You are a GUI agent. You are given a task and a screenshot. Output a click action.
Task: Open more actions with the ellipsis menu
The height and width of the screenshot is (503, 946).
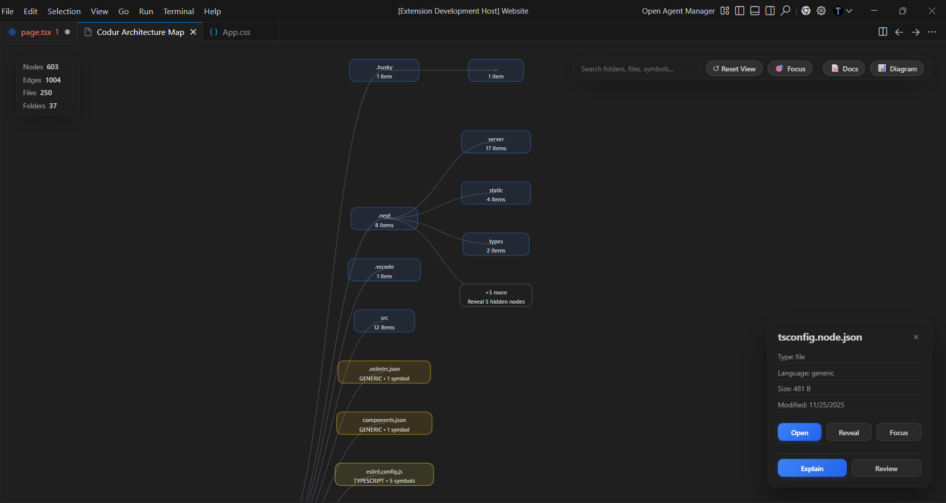coord(932,32)
